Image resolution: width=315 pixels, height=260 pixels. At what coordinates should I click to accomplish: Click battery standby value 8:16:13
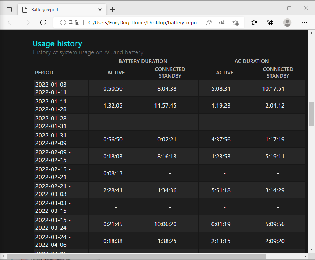[167, 156]
